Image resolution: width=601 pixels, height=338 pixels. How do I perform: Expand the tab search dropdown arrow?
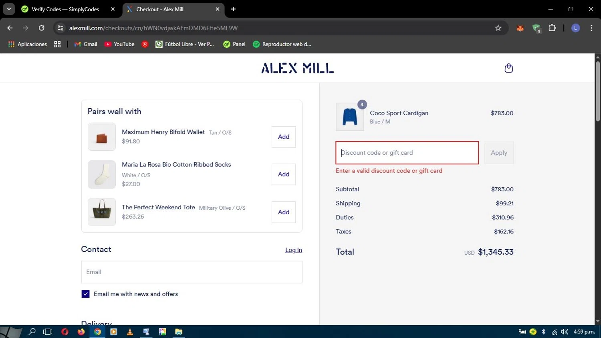pyautogui.click(x=9, y=9)
